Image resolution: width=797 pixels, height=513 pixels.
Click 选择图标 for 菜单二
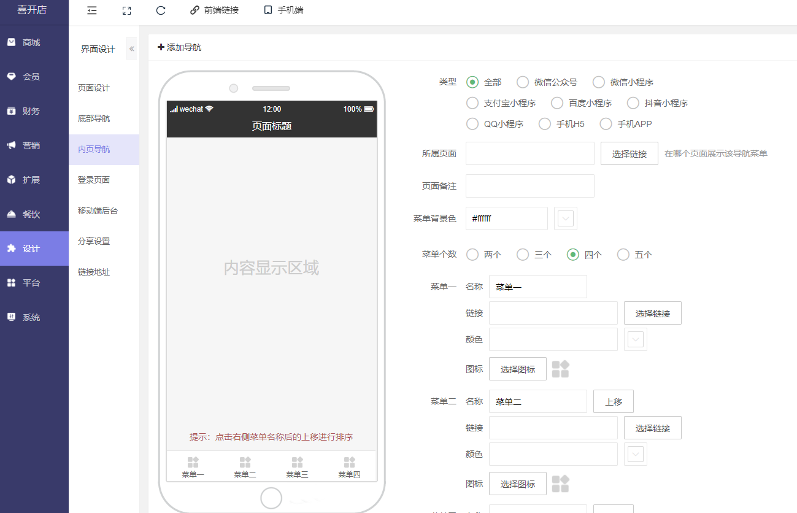(518, 484)
